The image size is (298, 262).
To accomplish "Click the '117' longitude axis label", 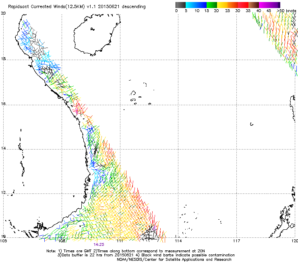I will tap(237, 241).
